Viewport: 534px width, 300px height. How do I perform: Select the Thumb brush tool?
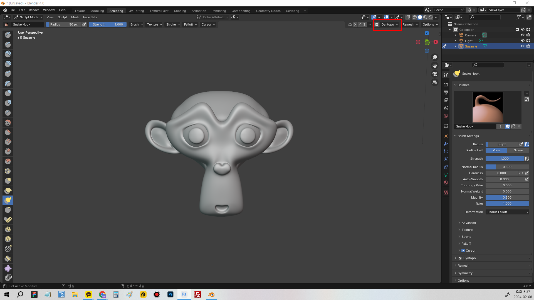[8, 210]
